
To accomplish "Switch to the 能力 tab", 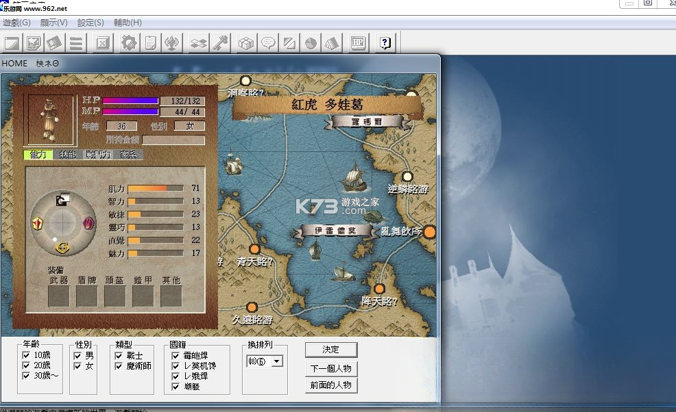I will [38, 155].
